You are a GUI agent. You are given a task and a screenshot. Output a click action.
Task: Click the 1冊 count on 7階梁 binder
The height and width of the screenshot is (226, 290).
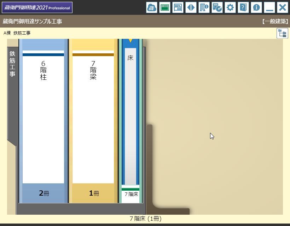[93, 193]
